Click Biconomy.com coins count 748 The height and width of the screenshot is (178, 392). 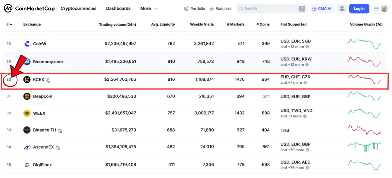[x=266, y=62]
